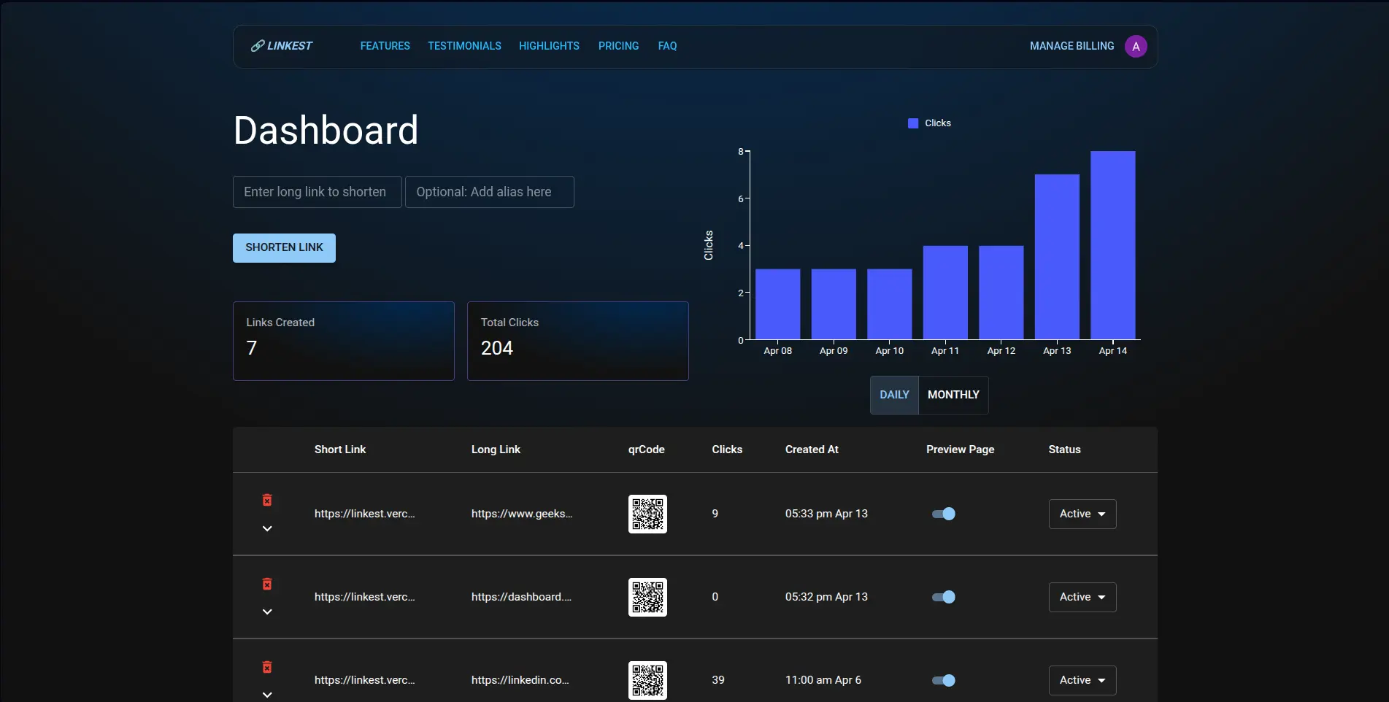Disable preview page for dashboard link

tap(943, 597)
